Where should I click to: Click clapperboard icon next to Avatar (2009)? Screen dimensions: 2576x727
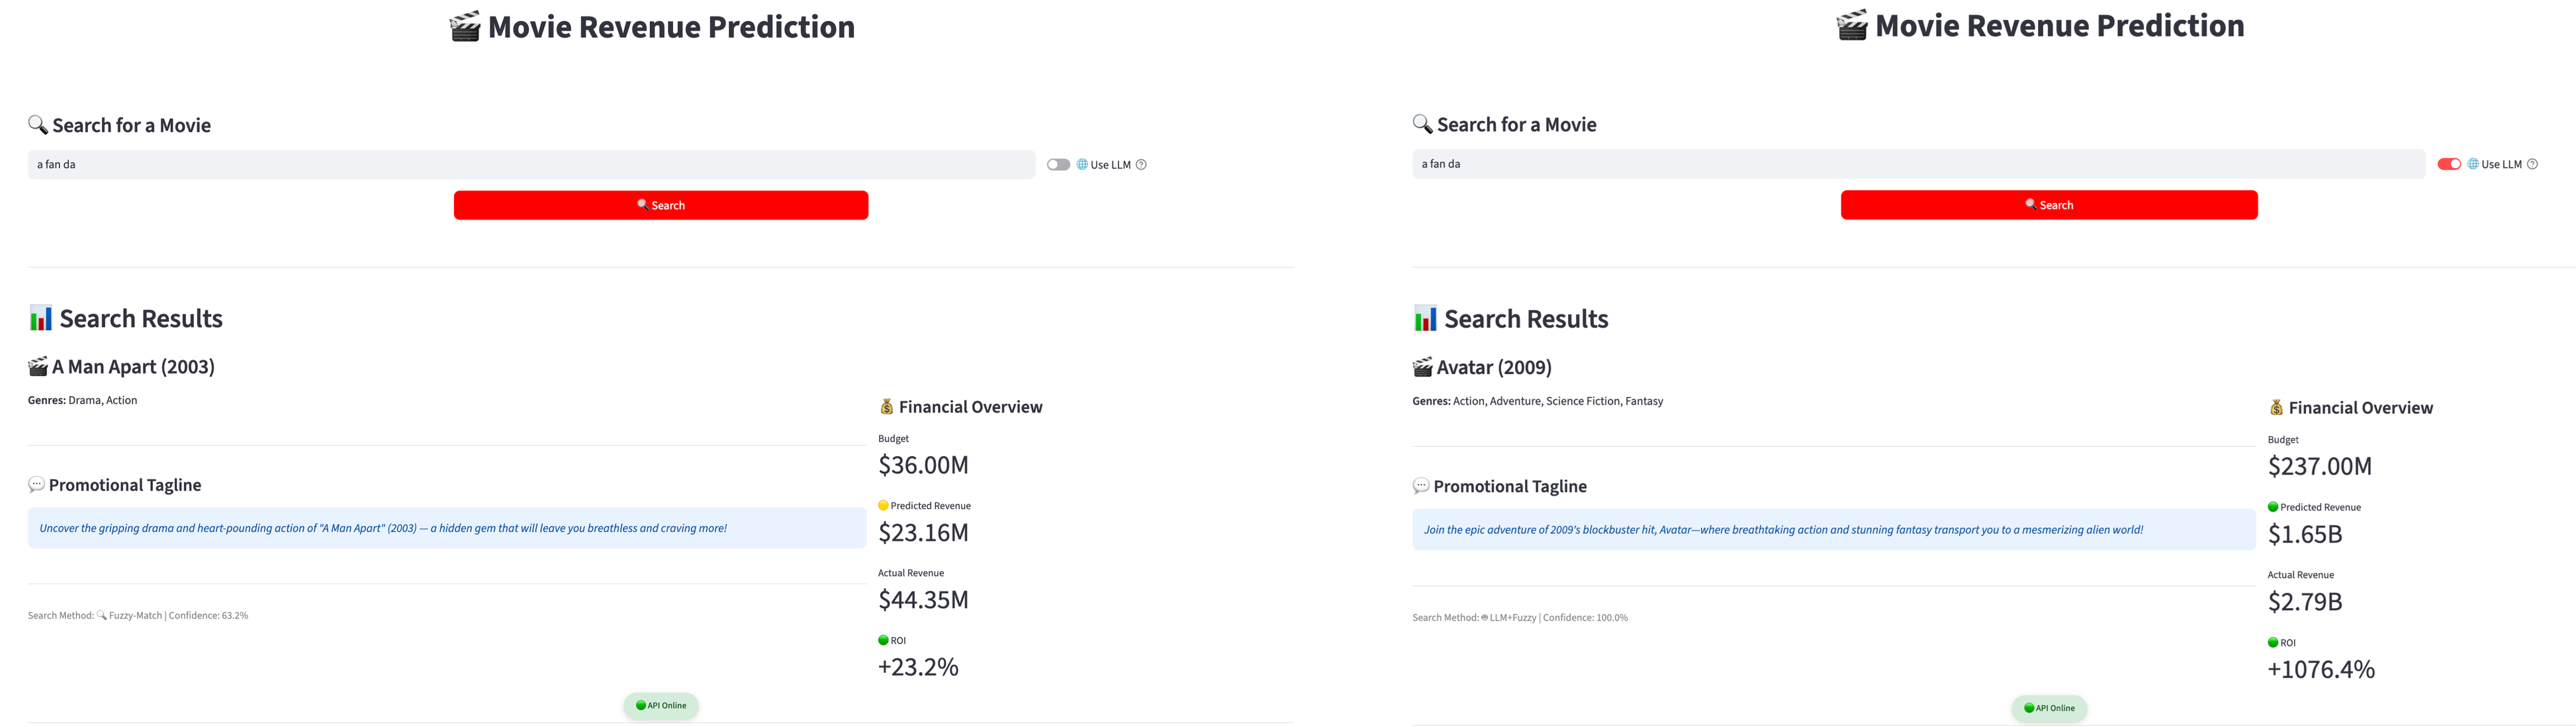pos(1422,367)
